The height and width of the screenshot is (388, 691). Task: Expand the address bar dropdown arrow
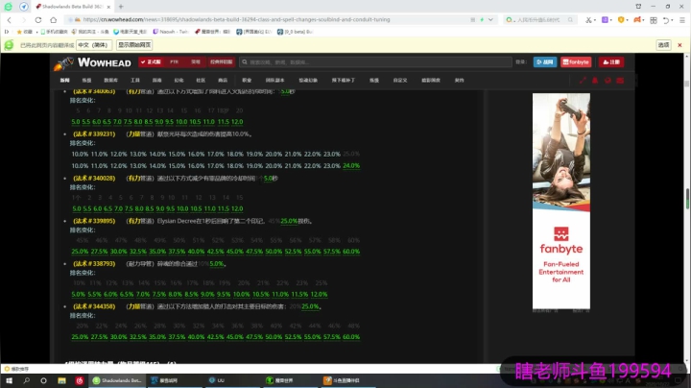click(490, 20)
